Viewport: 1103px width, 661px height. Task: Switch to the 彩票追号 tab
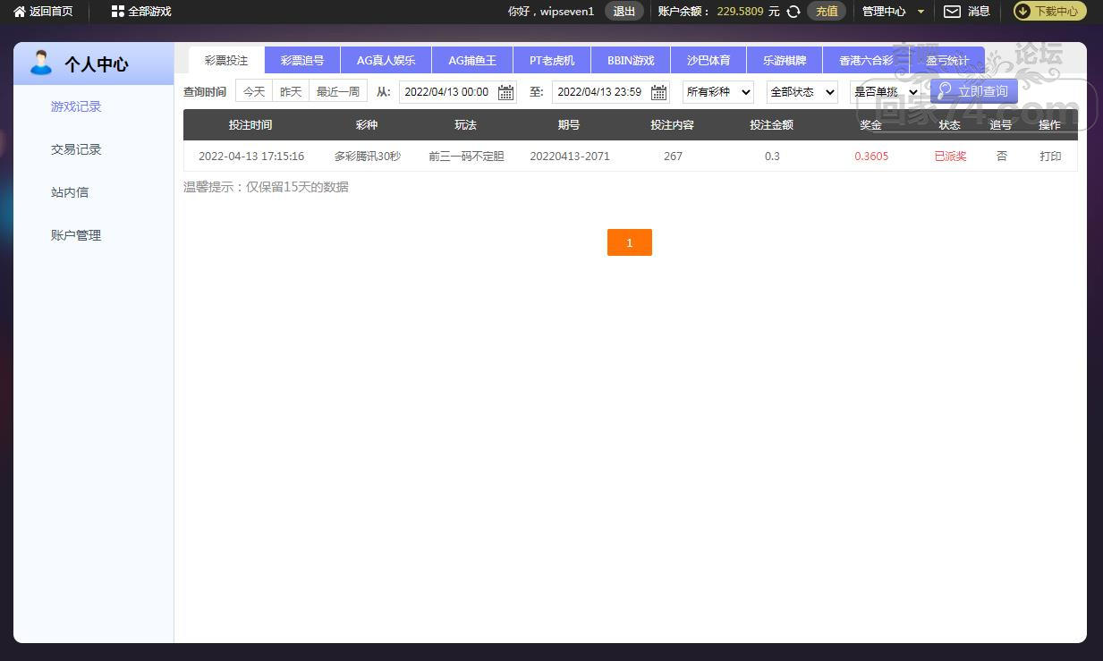point(302,61)
